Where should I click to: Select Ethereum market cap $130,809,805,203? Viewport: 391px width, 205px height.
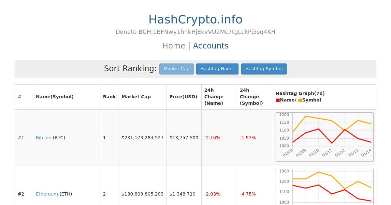(x=142, y=194)
